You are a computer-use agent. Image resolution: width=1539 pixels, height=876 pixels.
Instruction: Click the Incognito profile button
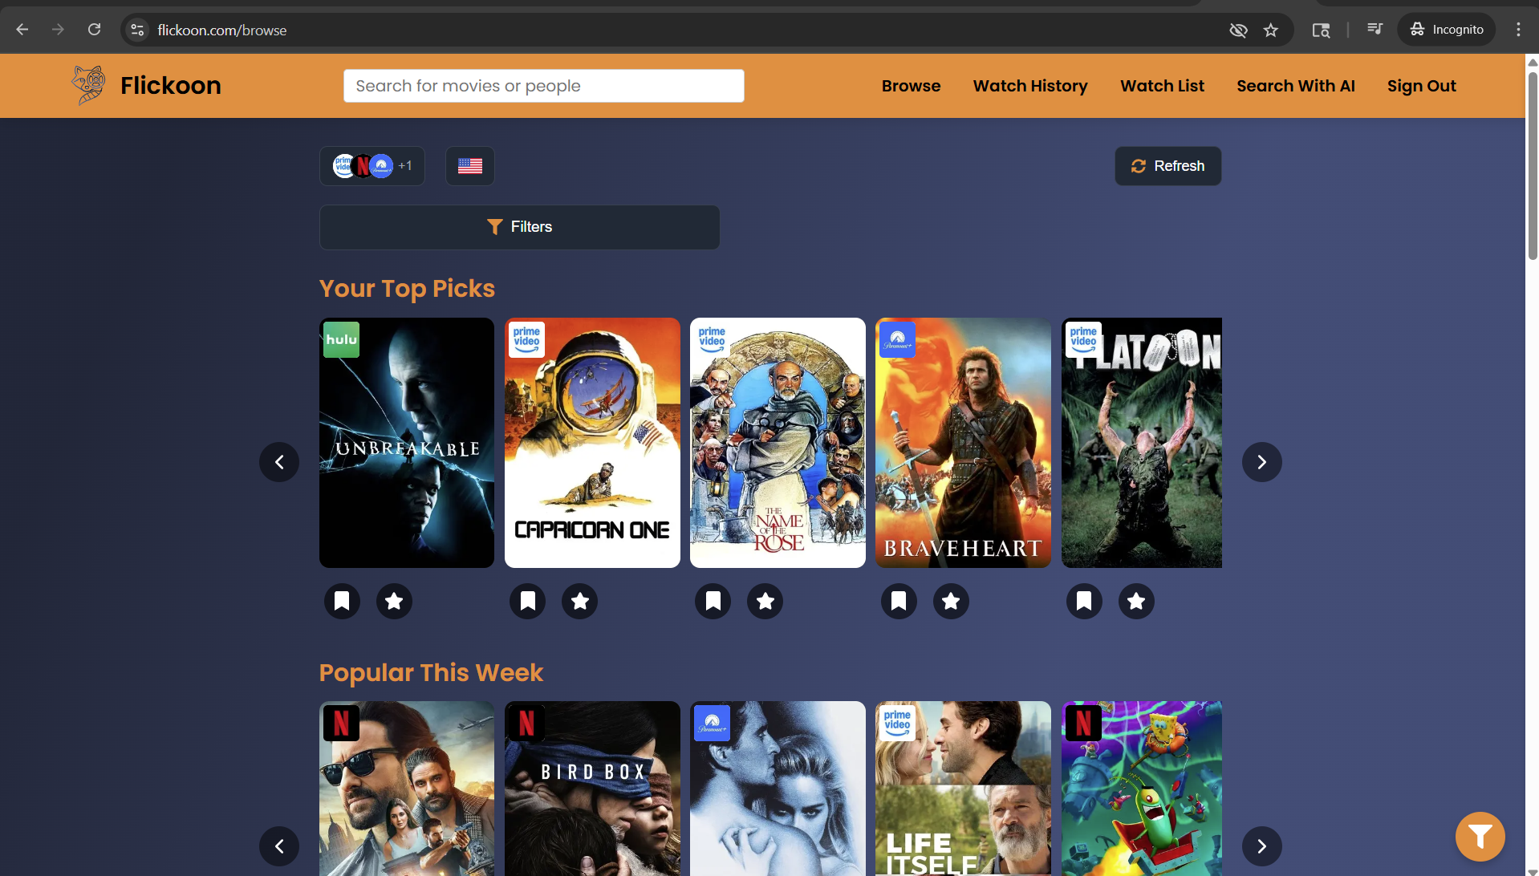[x=1446, y=30]
